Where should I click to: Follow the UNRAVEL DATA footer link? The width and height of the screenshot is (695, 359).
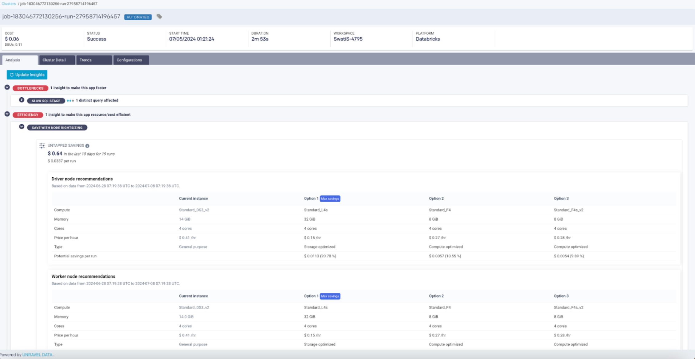click(x=37, y=355)
